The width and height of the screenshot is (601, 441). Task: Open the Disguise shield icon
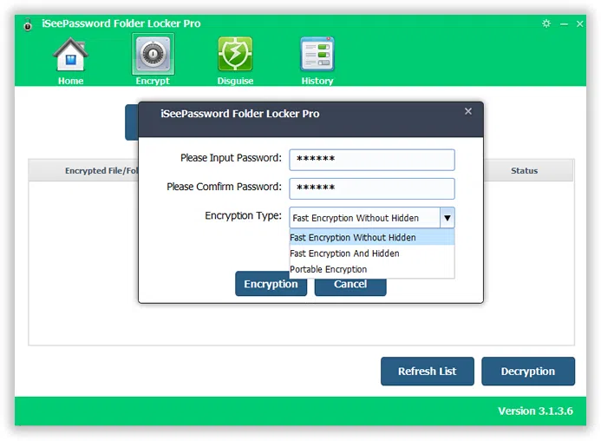tap(235, 54)
